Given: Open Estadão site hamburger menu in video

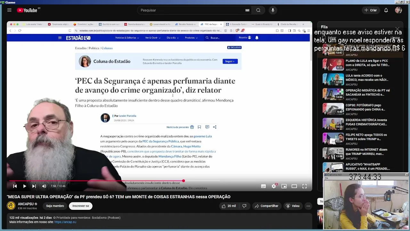Looking at the screenshot, I should (x=60, y=38).
